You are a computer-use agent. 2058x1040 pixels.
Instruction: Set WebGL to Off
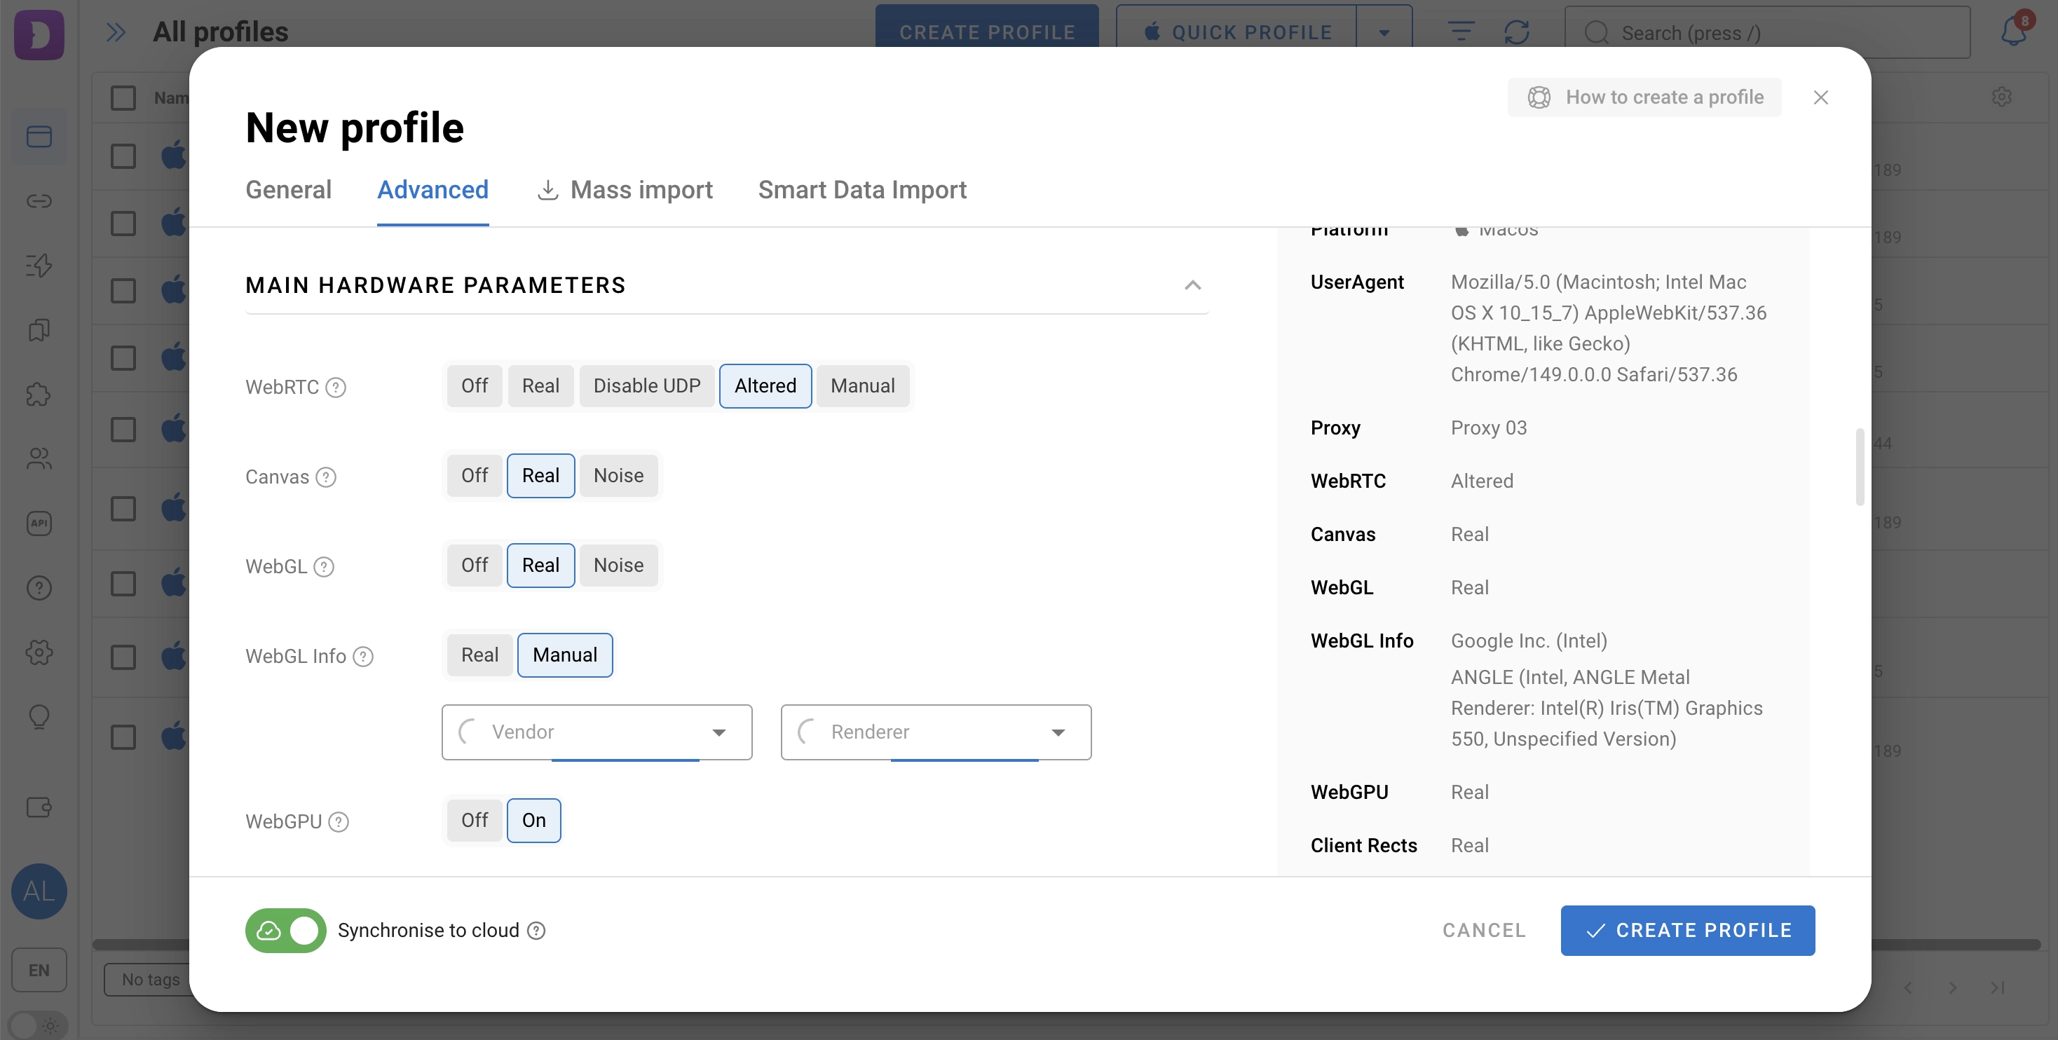point(474,566)
